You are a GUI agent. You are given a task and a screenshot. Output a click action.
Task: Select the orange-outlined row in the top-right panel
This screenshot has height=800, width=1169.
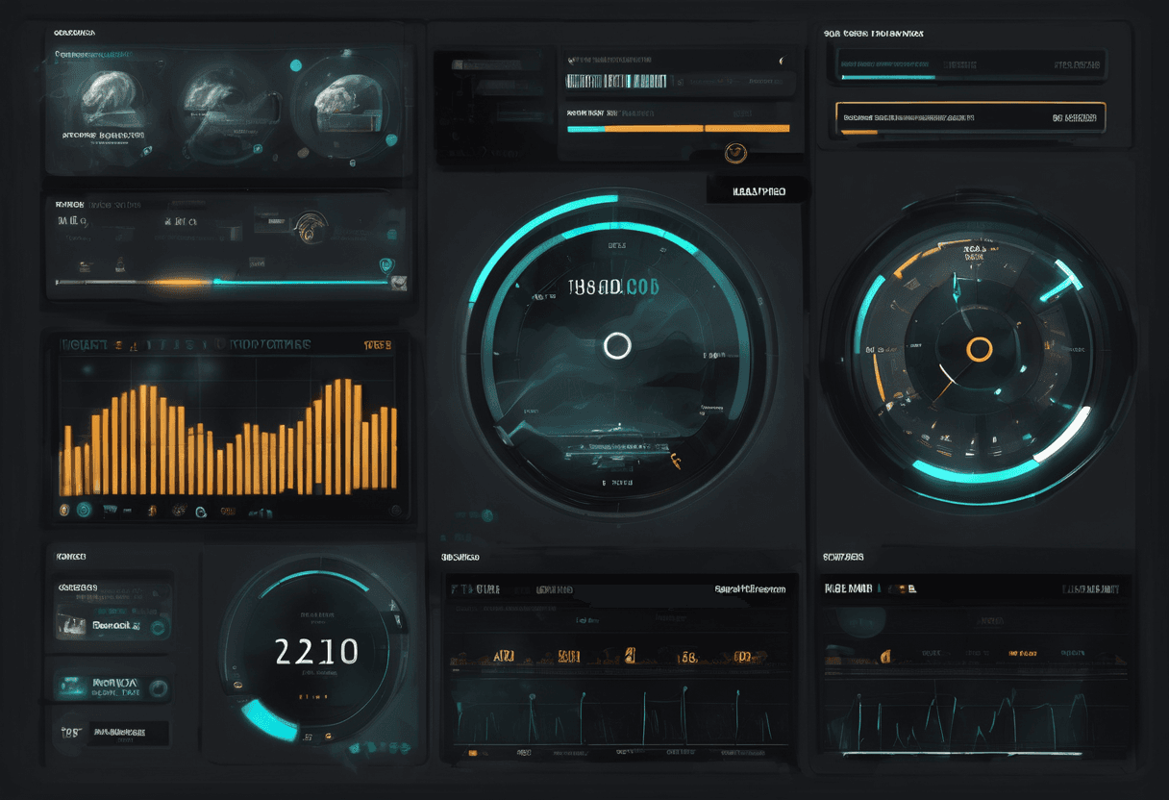click(971, 117)
